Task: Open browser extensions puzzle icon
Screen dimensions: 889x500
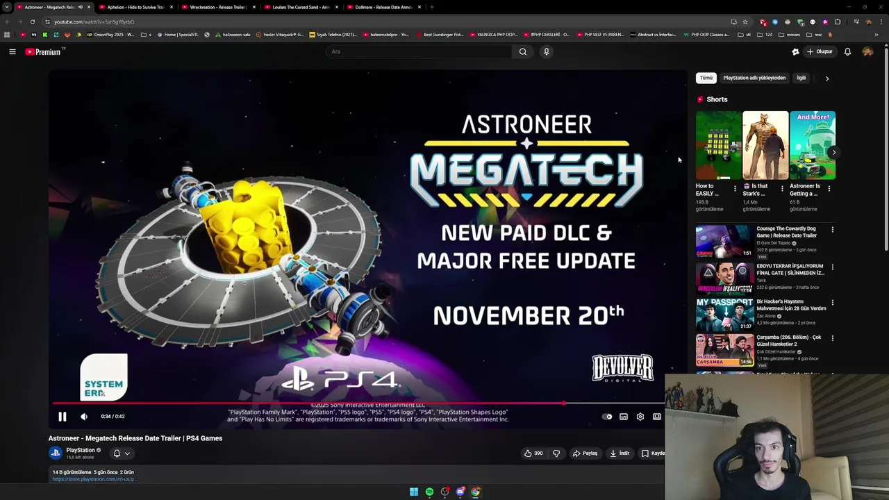Action: coord(838,22)
